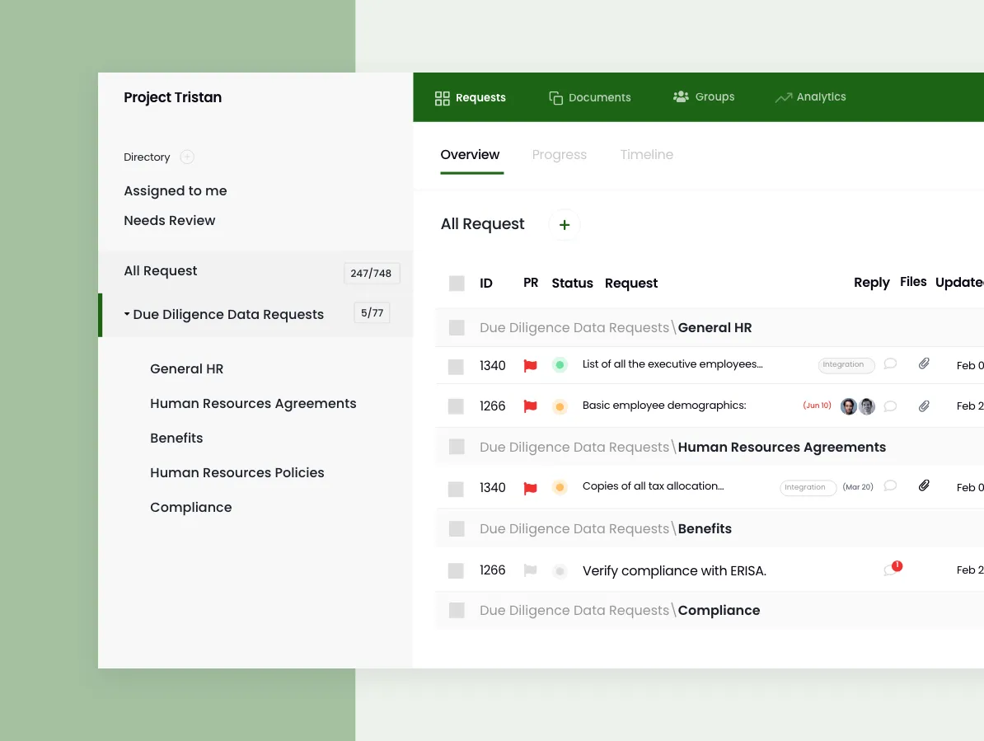Tick checkbox for Copies of all tax allocation row
The width and height of the screenshot is (984, 741).
pos(456,490)
